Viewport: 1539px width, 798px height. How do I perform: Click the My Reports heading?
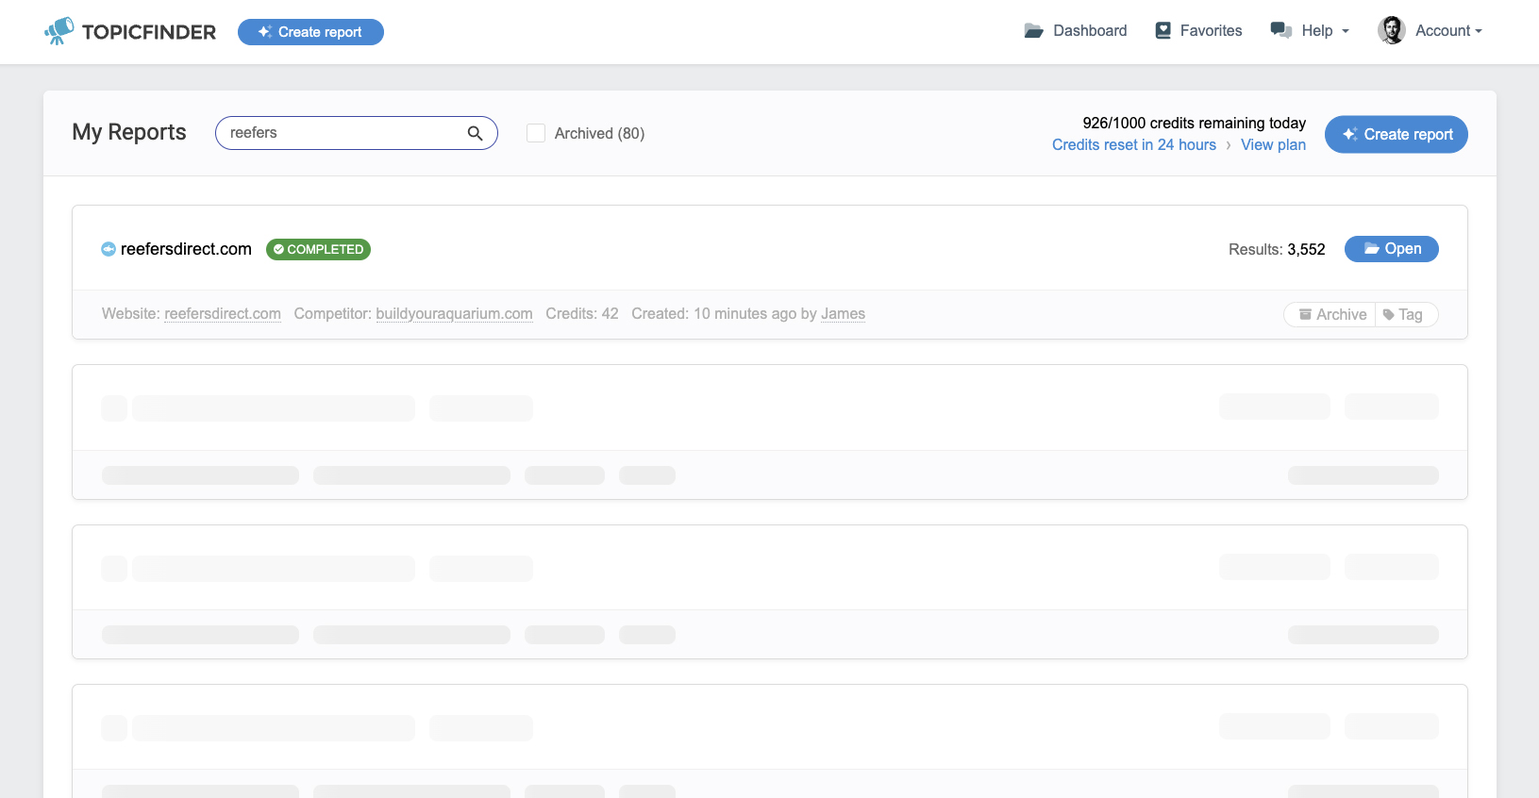pyautogui.click(x=129, y=132)
